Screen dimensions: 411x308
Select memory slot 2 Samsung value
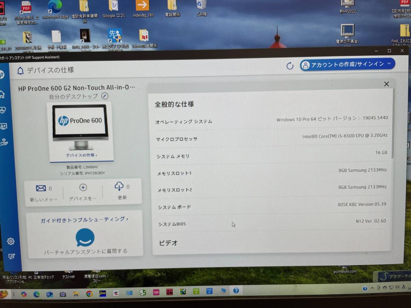(x=362, y=187)
